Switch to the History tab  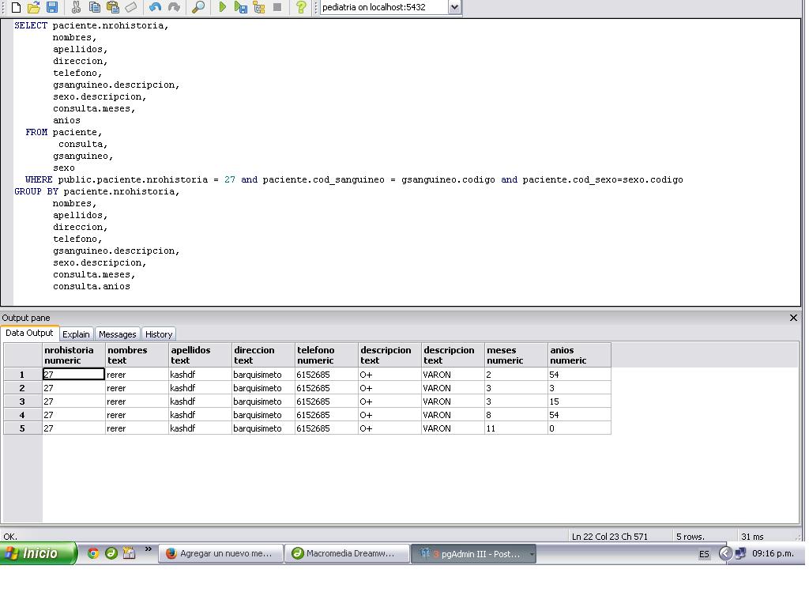158,334
